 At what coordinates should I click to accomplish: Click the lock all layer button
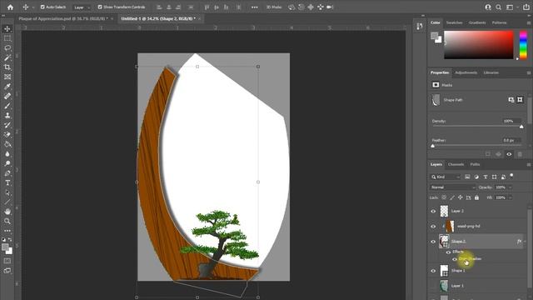(476, 197)
